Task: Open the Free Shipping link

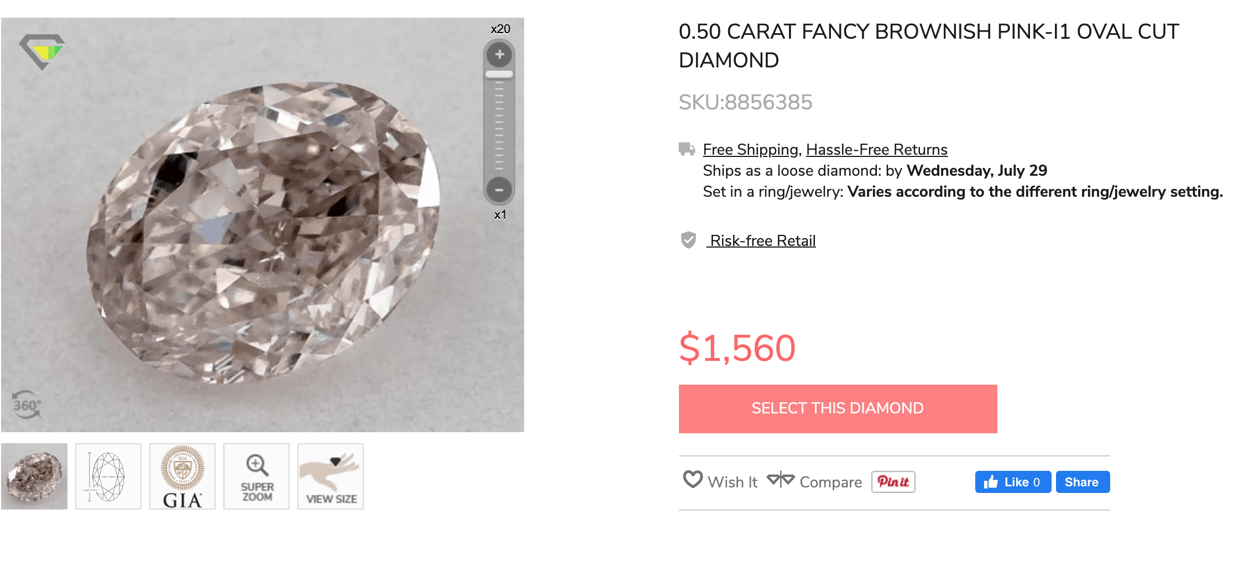Action: tap(748, 149)
